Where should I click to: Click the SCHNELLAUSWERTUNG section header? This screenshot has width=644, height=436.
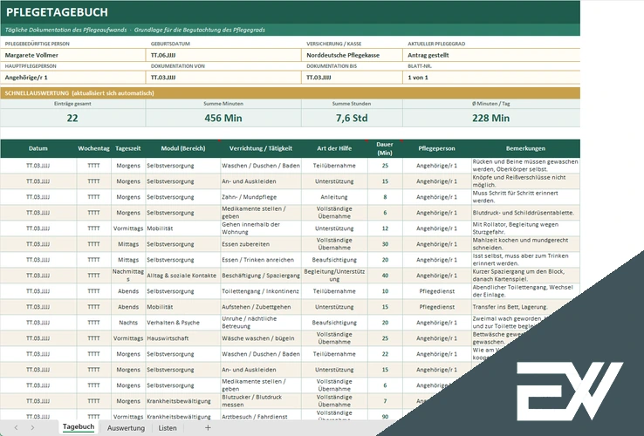tap(290, 93)
